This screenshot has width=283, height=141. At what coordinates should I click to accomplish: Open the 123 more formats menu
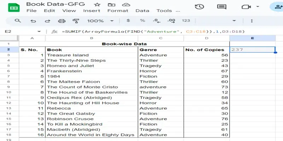(186, 21)
